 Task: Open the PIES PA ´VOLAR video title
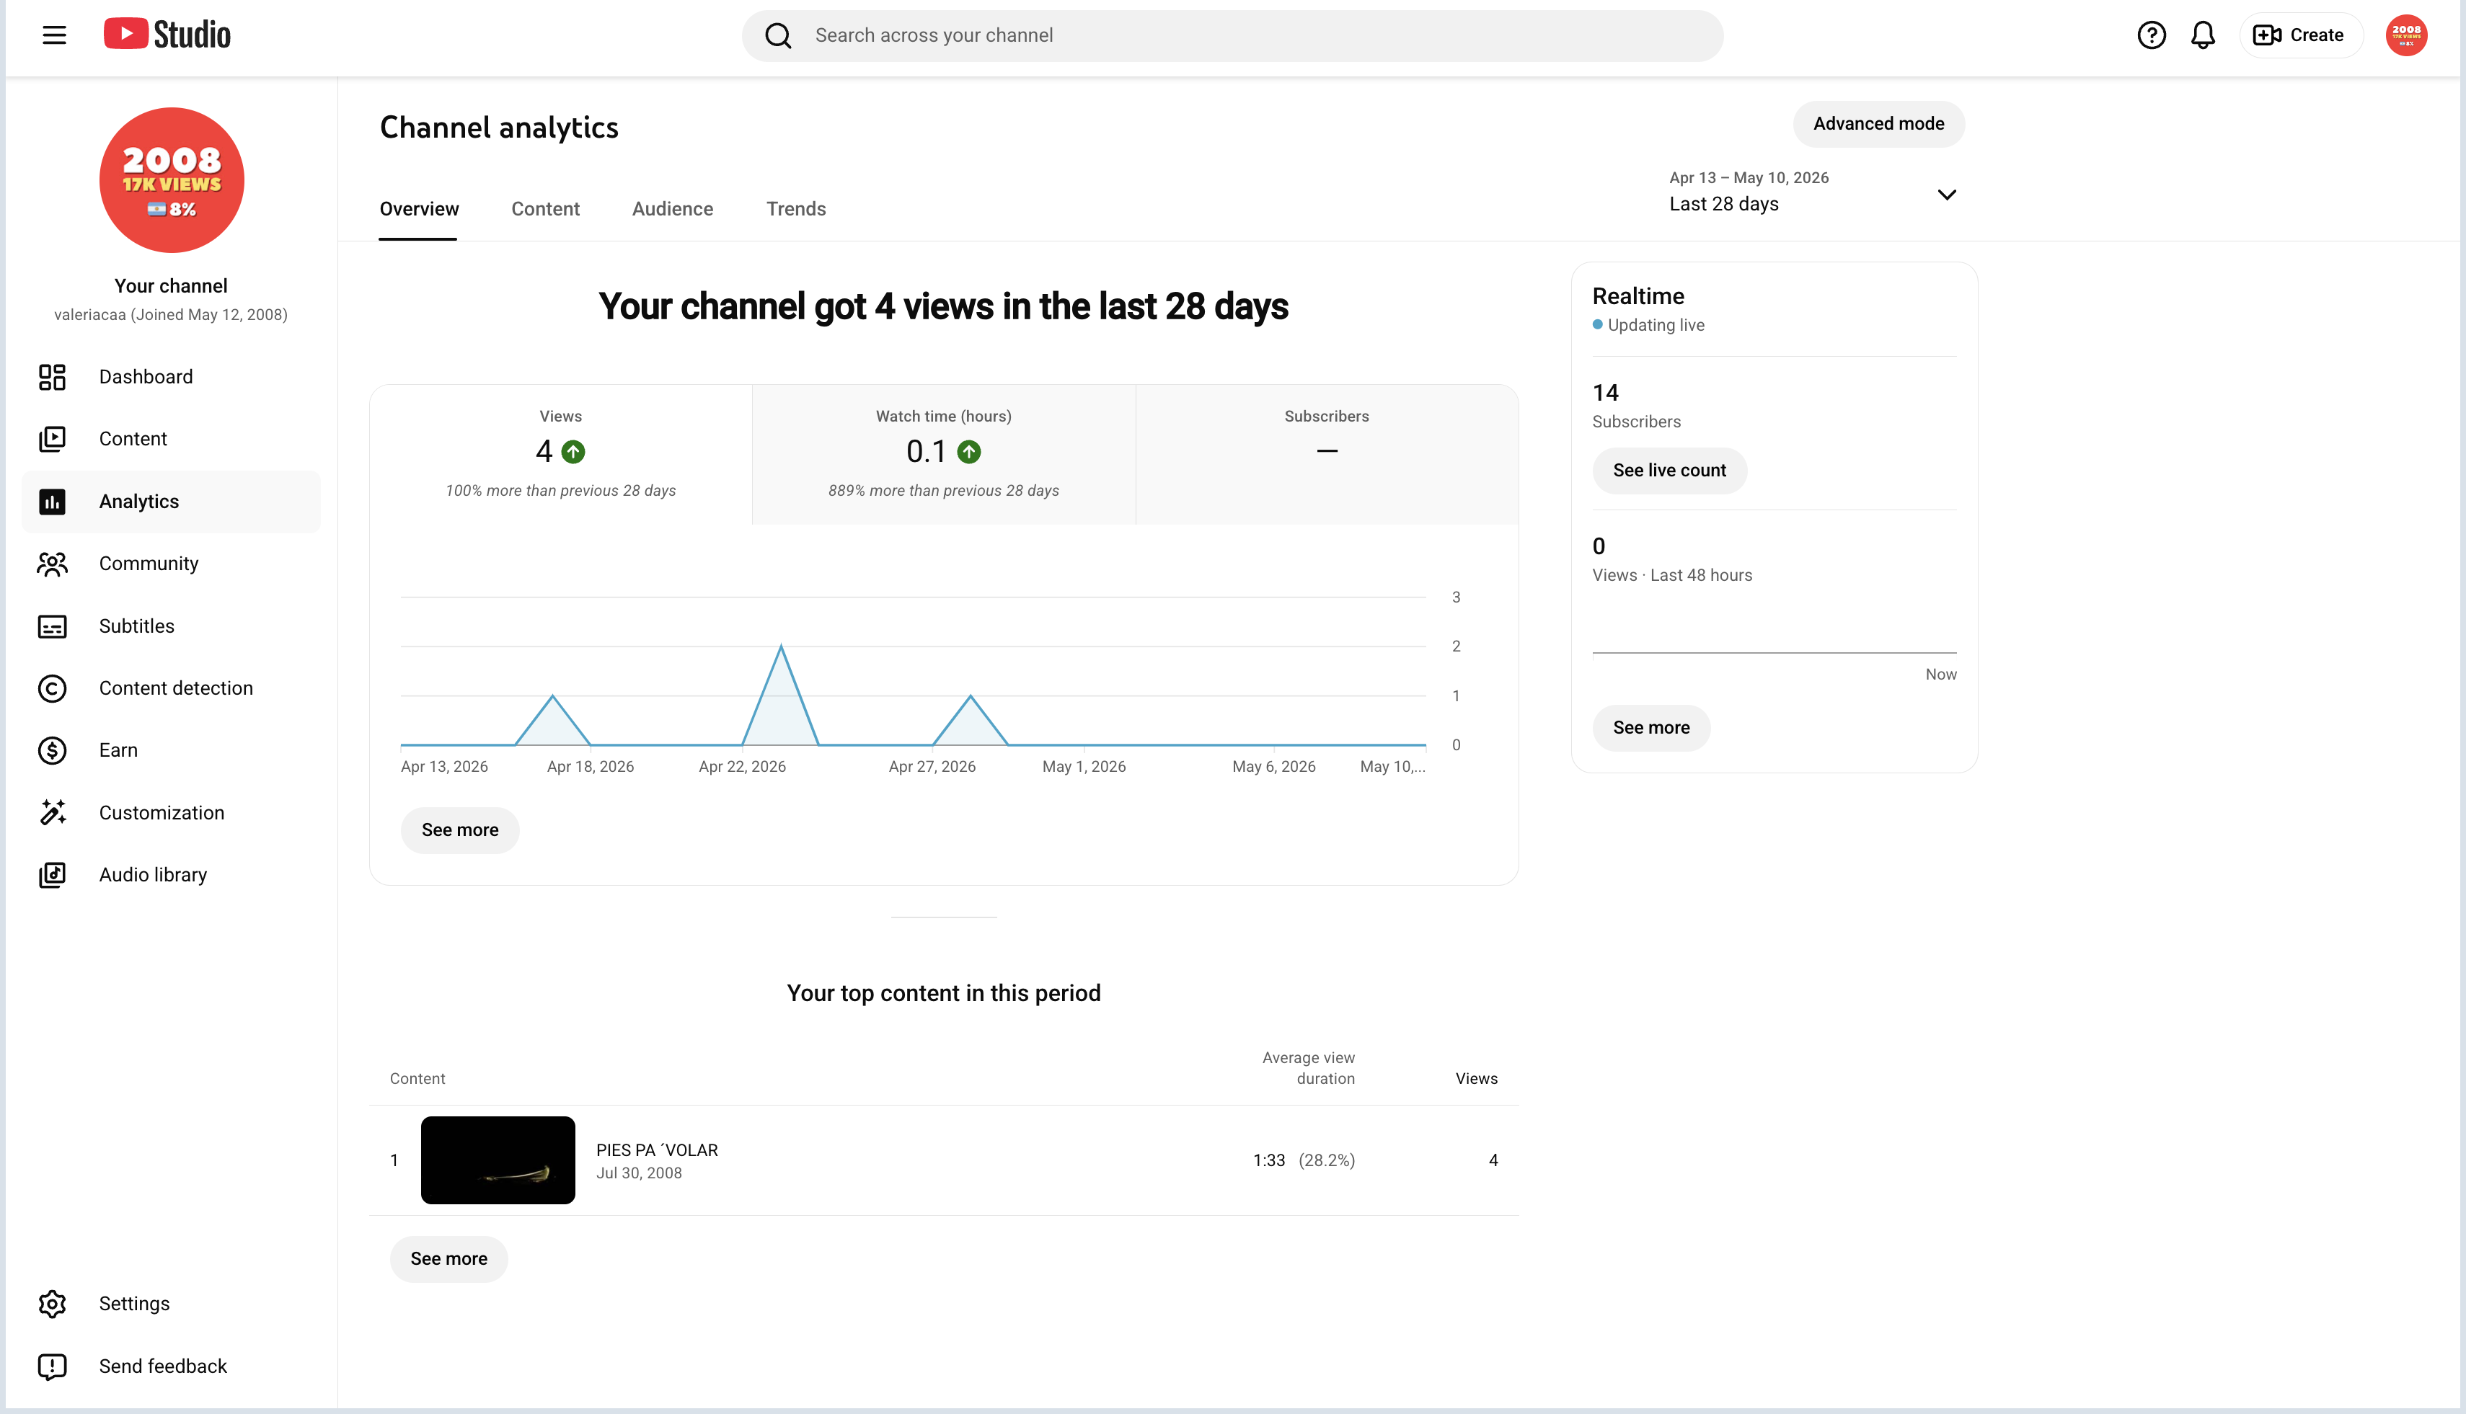coord(657,1150)
